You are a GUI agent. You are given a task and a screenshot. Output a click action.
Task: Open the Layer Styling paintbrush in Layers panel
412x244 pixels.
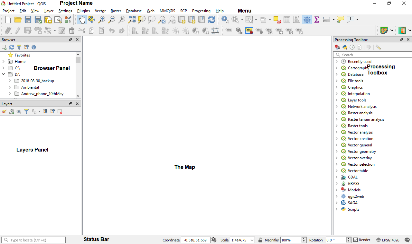[4, 111]
